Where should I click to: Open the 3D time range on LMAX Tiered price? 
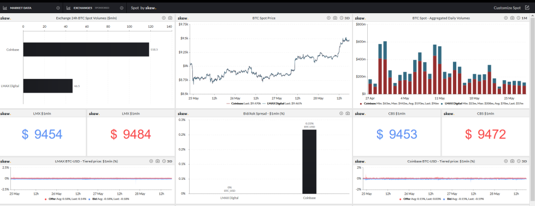pos(167,161)
